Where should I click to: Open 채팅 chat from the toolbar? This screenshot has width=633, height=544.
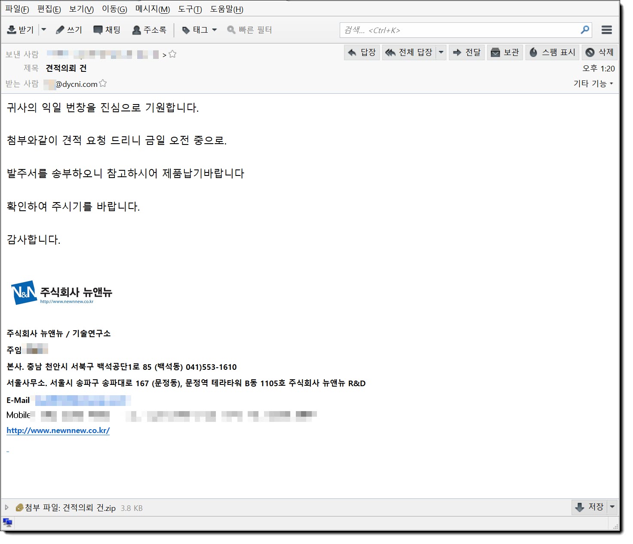pos(107,30)
